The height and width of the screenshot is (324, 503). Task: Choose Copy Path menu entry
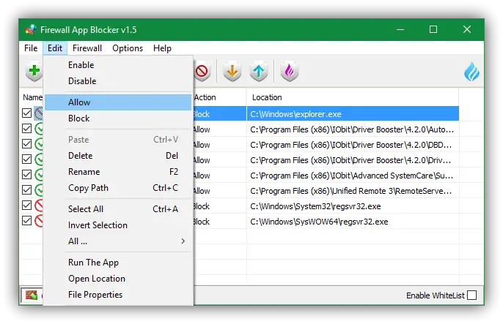(x=118, y=188)
